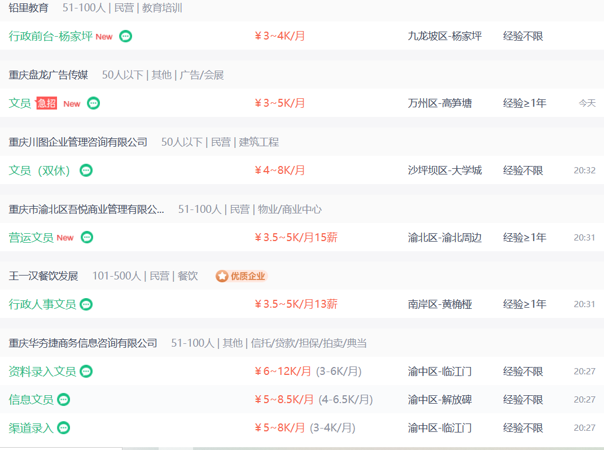This screenshot has height=450, width=604.
Task: Click chat bubble next to 文员 急招
Action: click(x=93, y=103)
